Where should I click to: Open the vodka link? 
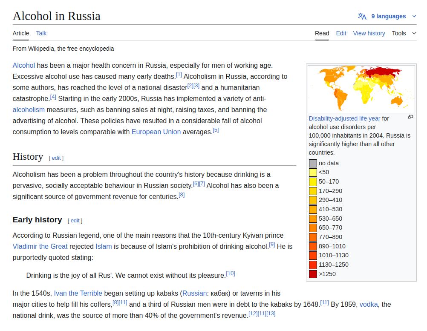coord(369,304)
